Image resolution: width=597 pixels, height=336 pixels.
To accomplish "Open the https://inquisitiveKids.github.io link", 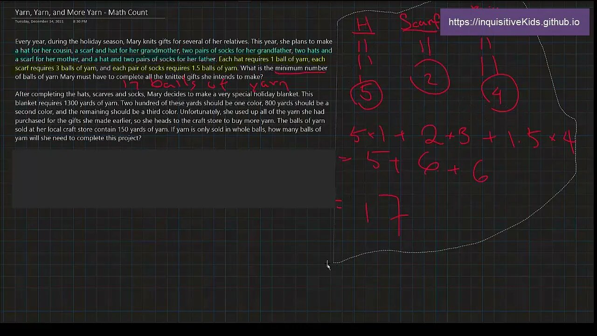I will (514, 22).
